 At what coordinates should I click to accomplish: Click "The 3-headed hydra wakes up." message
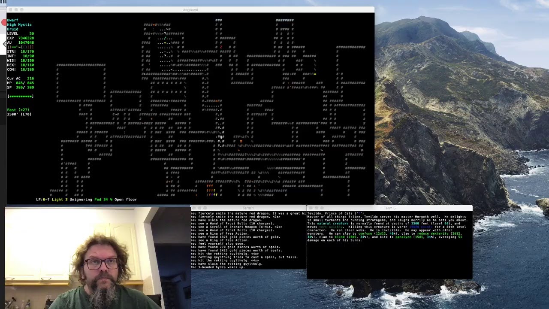[218, 267]
